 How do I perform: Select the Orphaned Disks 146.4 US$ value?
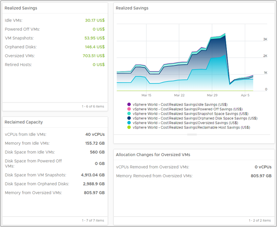(96, 47)
